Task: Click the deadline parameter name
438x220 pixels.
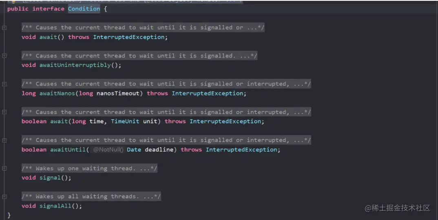Action: [159, 149]
